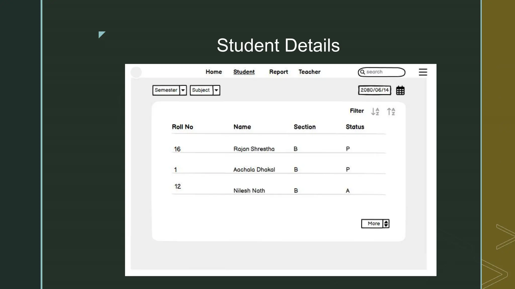515x289 pixels.
Task: Open the Report menu item
Action: [x=278, y=72]
